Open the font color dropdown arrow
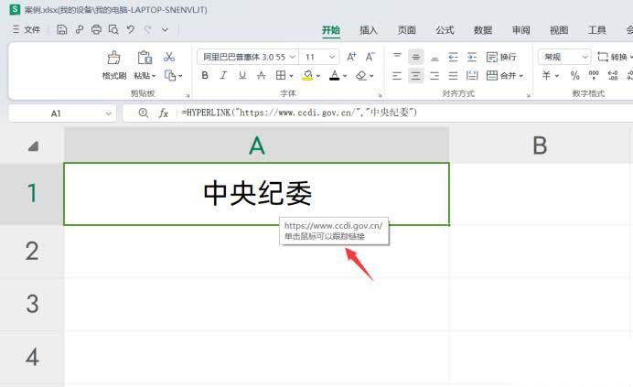This screenshot has width=633, height=387. click(x=345, y=76)
